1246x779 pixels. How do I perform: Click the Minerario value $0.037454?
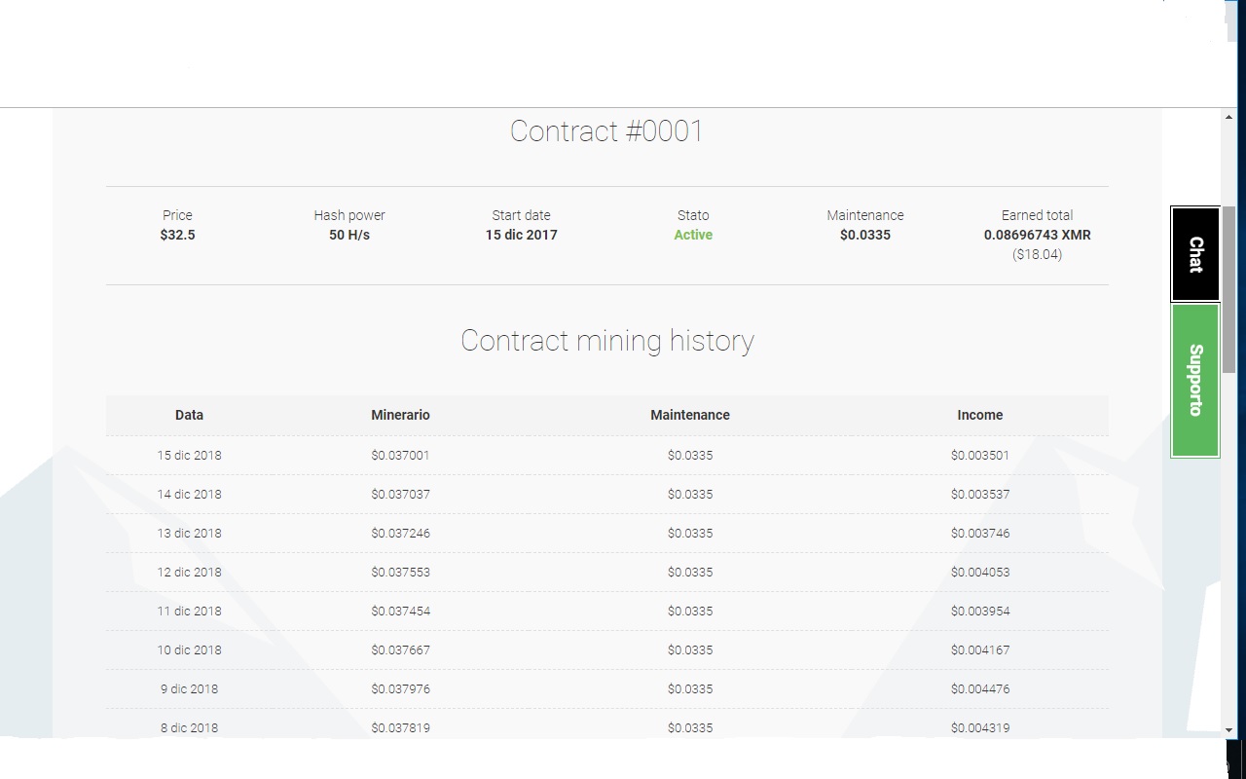[400, 611]
